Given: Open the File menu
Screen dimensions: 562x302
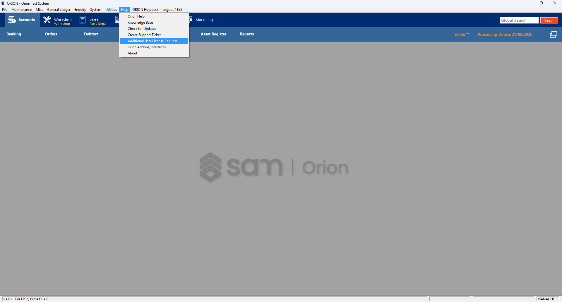Looking at the screenshot, I should click(5, 9).
